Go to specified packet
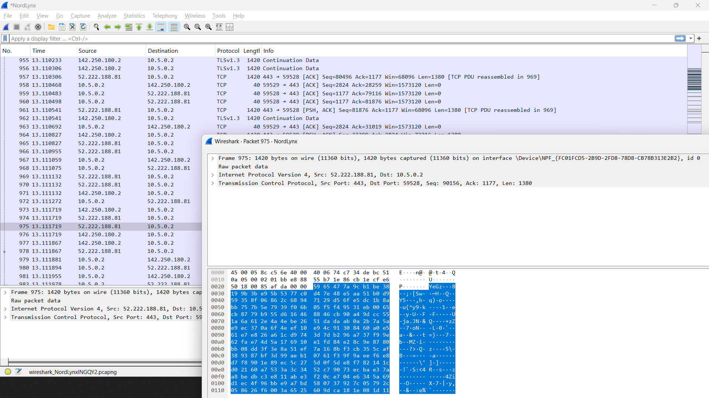Viewport: 709px width, 398px height. click(129, 27)
